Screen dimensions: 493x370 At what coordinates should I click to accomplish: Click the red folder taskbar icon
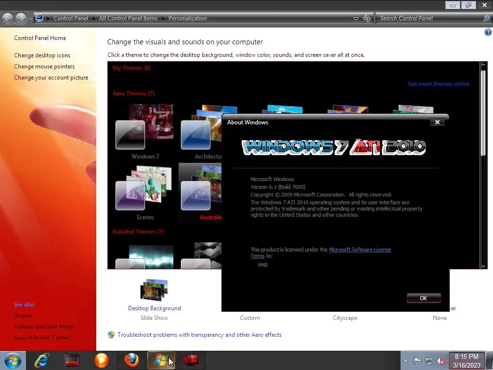(72, 360)
